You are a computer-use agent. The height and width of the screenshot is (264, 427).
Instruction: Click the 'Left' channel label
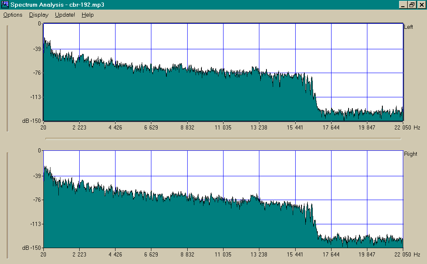(x=408, y=27)
